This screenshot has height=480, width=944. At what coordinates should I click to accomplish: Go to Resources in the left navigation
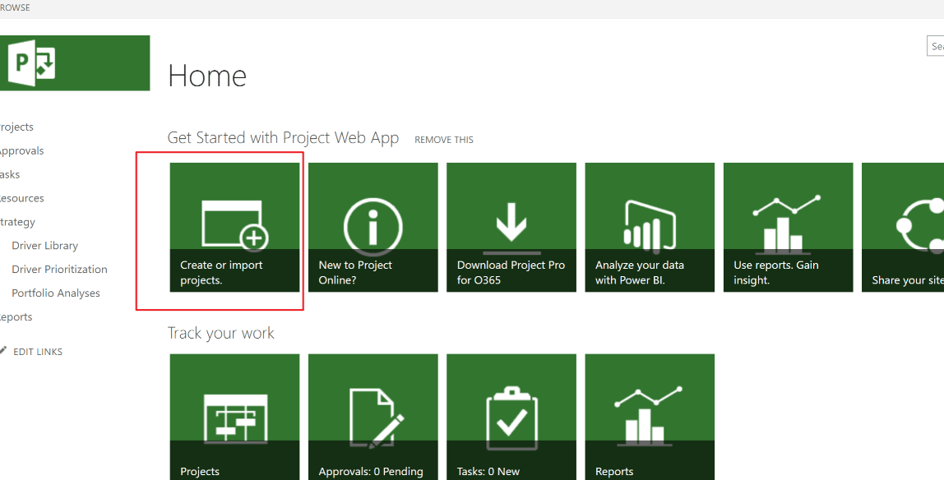pos(21,199)
